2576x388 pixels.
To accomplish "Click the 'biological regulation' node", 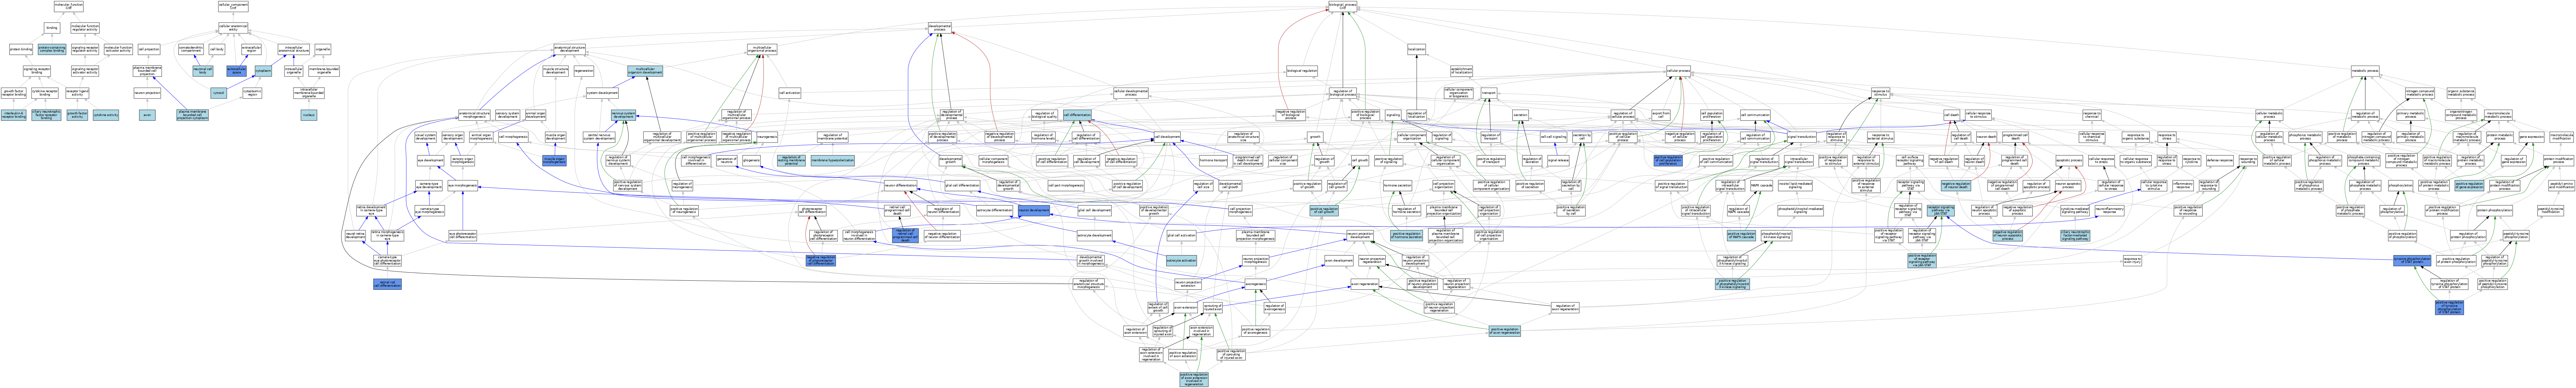I will point(1302,71).
